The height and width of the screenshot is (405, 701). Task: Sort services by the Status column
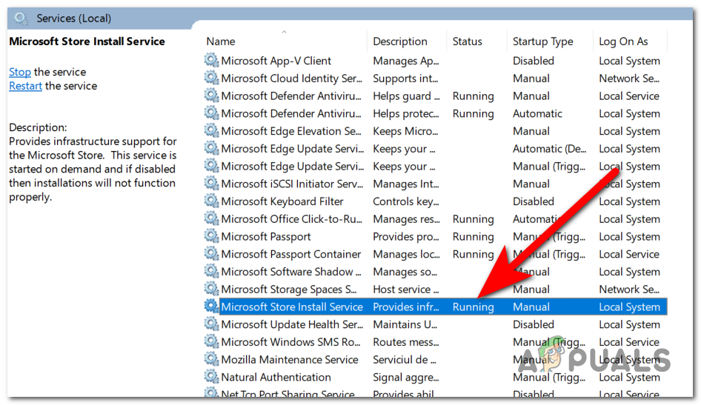pos(468,41)
